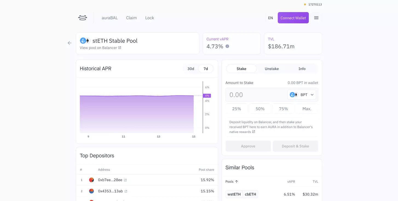Set stake amount to 50%
The image size is (398, 201).
coord(260,109)
